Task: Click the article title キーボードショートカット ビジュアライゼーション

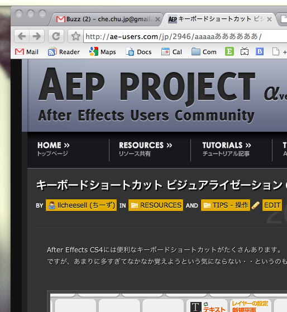Action: click(x=159, y=185)
